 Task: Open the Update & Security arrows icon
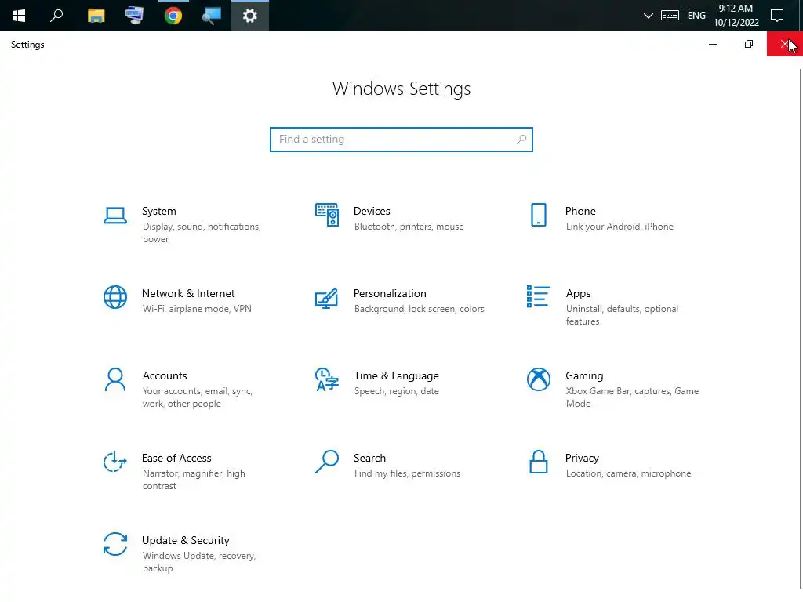point(115,544)
